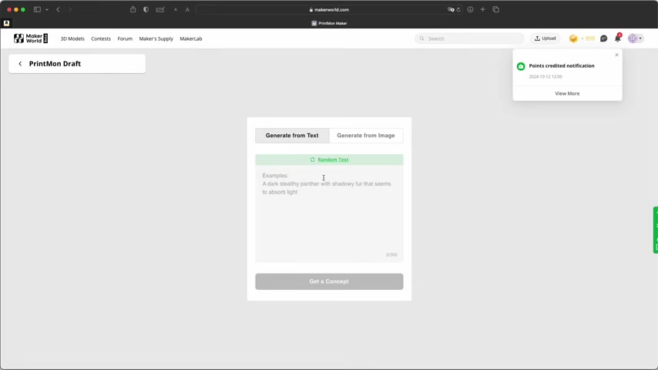Click the Random Text link
The height and width of the screenshot is (370, 658).
(x=333, y=160)
